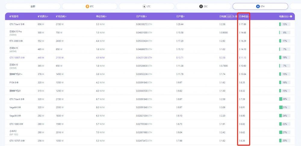Click the $ 0.9000 daily electricity cost

[224, 33]
